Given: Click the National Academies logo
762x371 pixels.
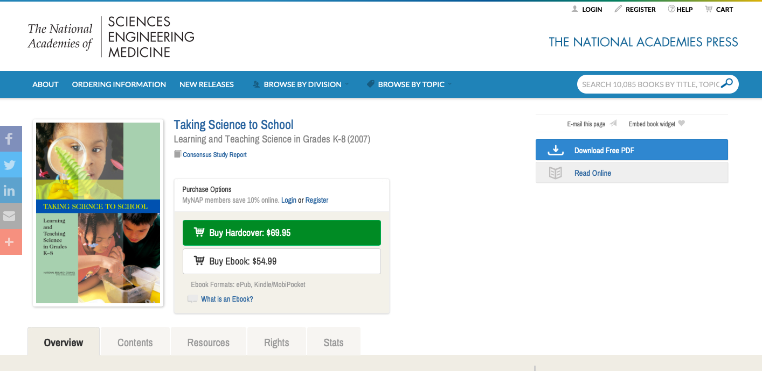Looking at the screenshot, I should click(x=111, y=37).
